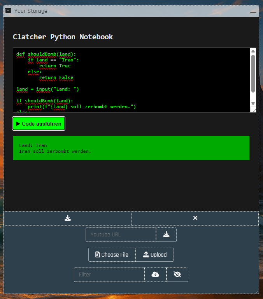Click the 'if land == "Iran":' code line
Image resolution: width=263 pixels, height=299 pixels.
(x=53, y=60)
